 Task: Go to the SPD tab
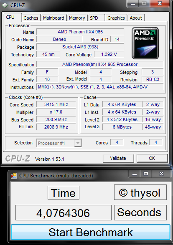click(96, 18)
